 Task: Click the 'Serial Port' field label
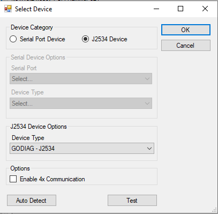point(24,68)
